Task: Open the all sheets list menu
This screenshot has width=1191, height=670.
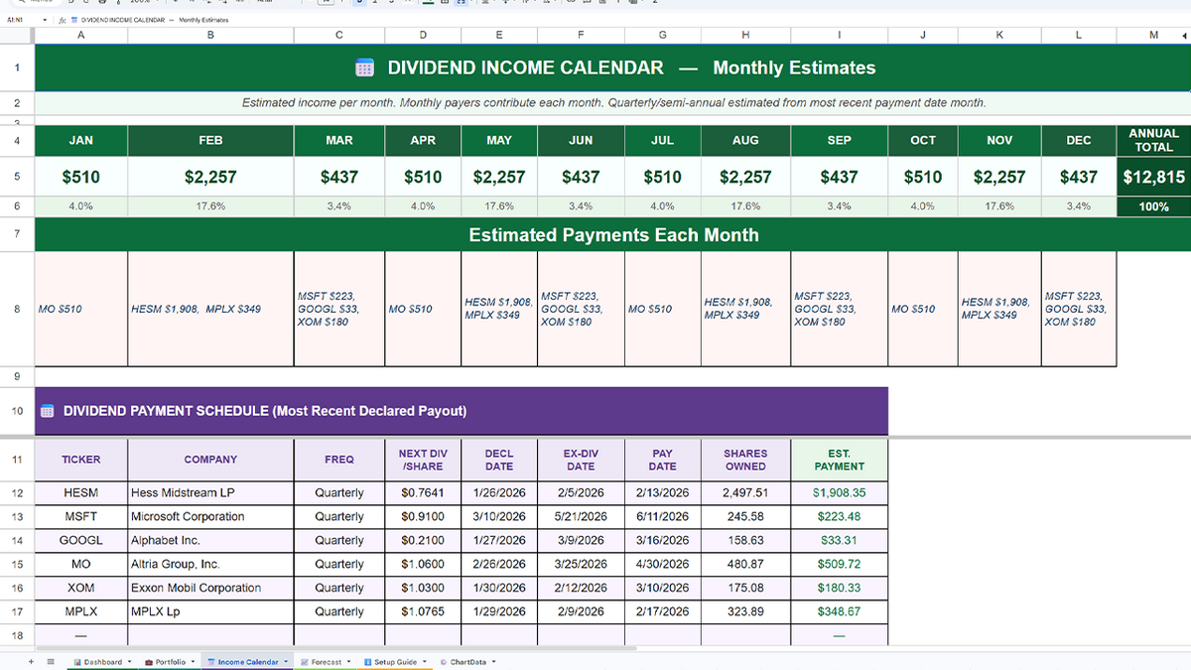Action: click(50, 661)
